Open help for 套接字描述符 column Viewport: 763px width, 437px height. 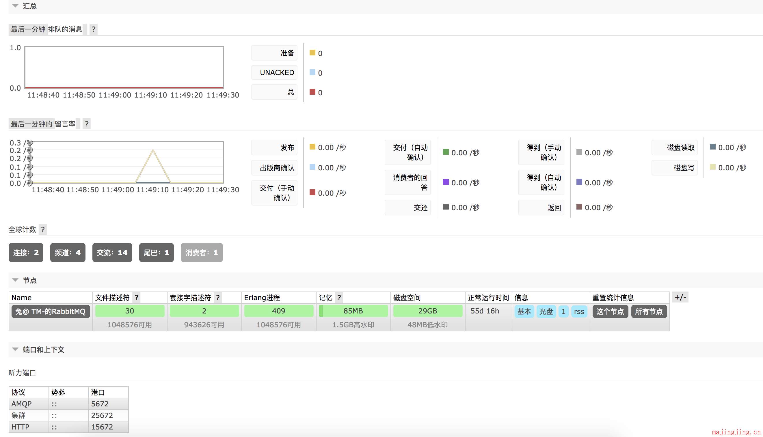(218, 297)
